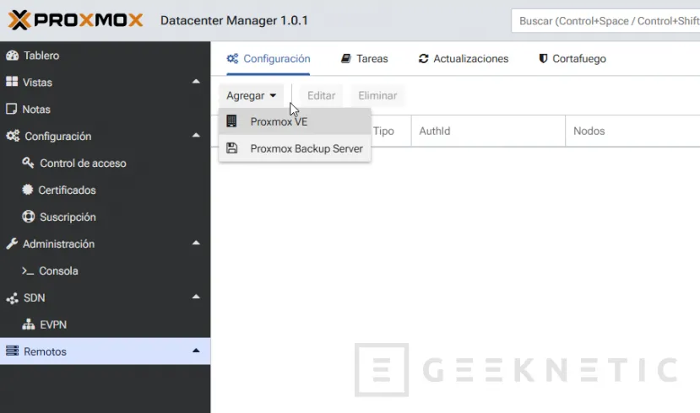Open Suscripción page

coord(106,217)
